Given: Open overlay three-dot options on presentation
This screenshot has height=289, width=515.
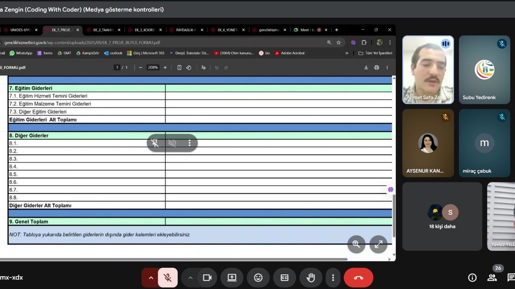Looking at the screenshot, I should click(x=190, y=143).
